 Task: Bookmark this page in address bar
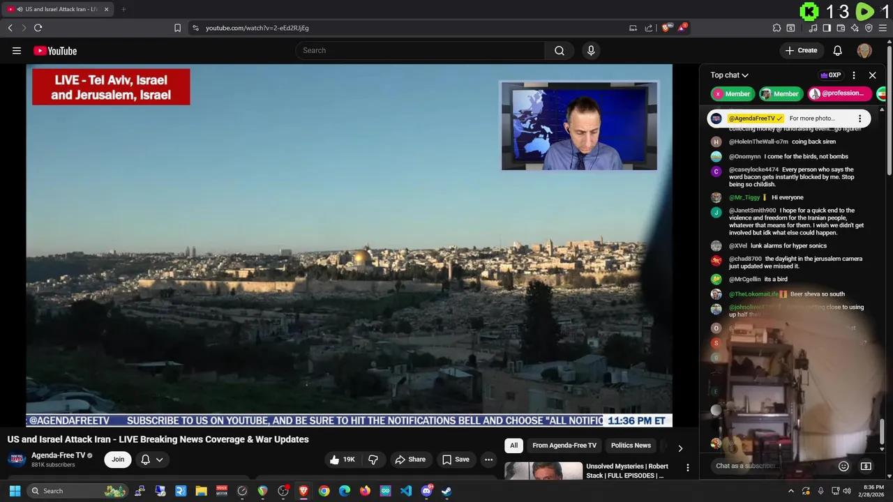tap(177, 28)
